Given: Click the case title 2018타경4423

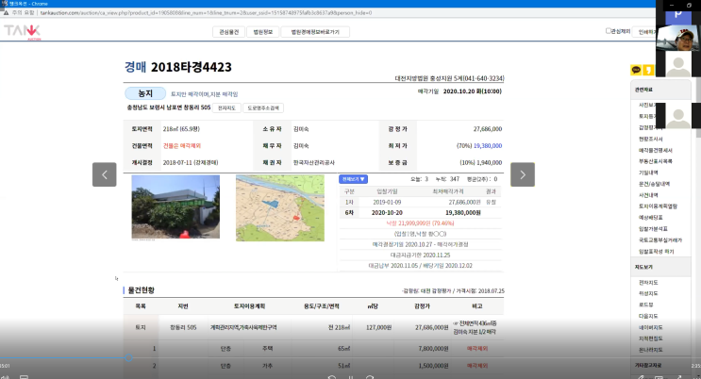Looking at the screenshot, I should click(x=191, y=68).
